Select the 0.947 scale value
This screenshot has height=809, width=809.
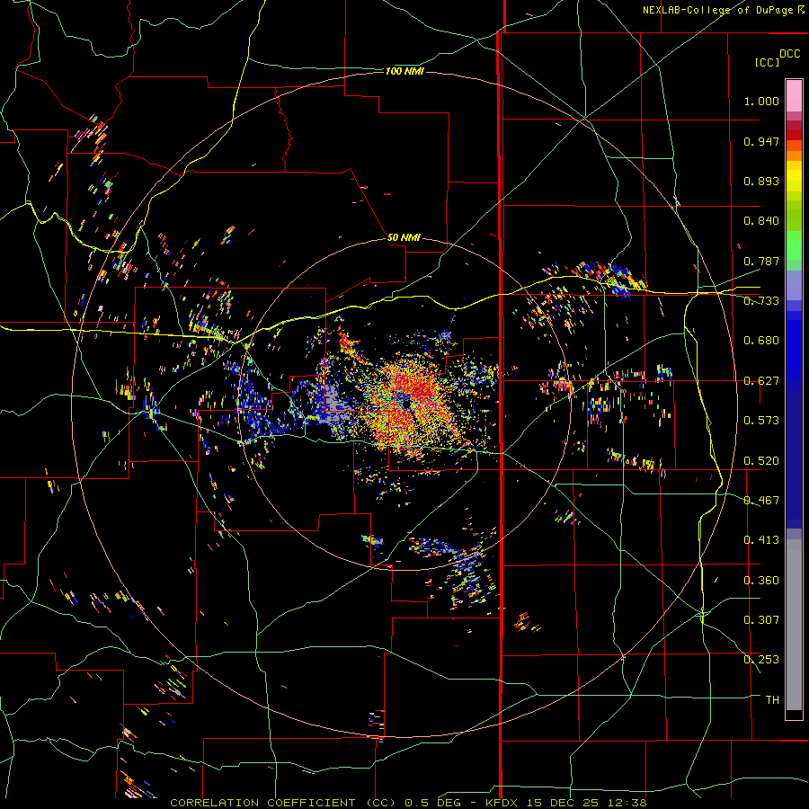coord(761,141)
